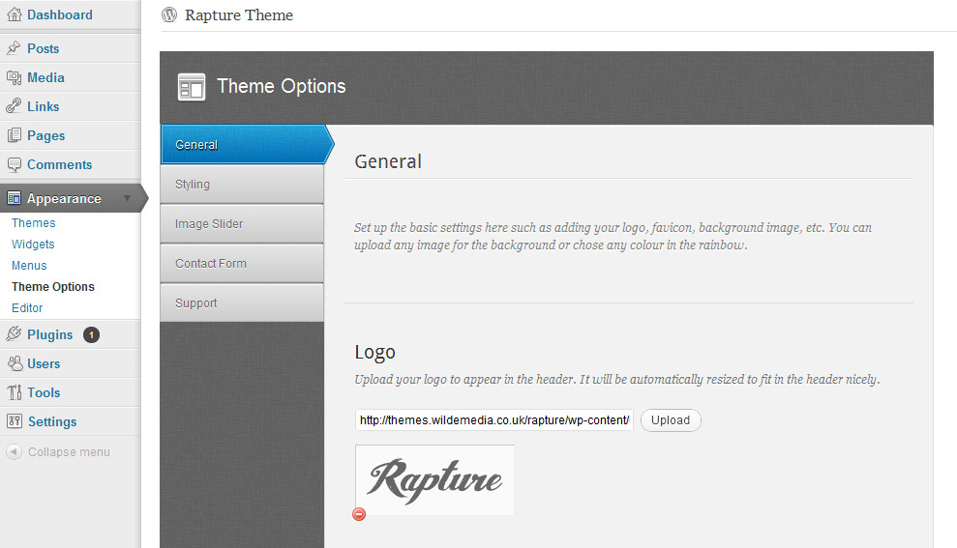Open the Links menu

click(x=44, y=106)
